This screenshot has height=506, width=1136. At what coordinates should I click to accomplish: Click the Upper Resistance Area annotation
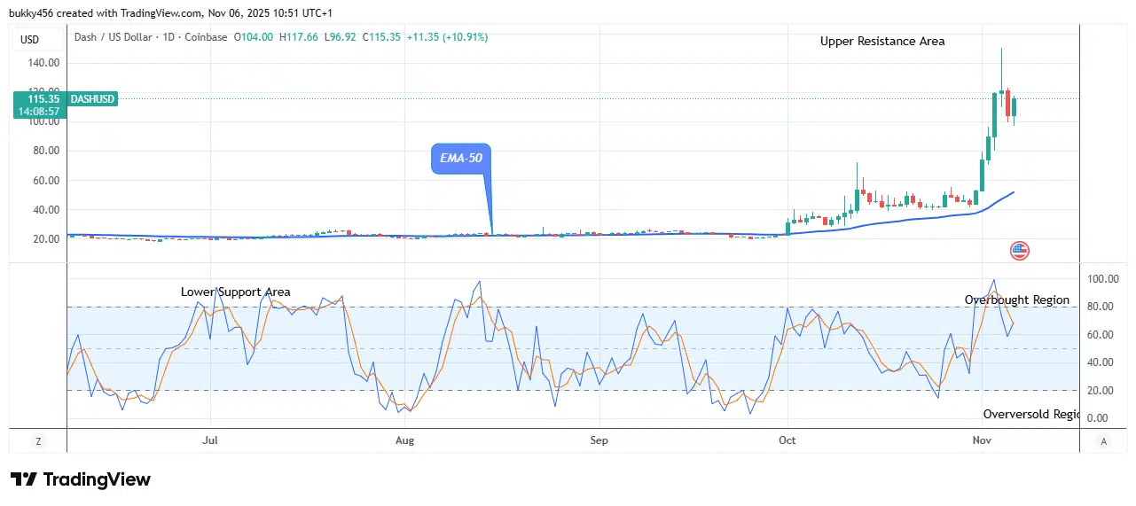(x=881, y=42)
